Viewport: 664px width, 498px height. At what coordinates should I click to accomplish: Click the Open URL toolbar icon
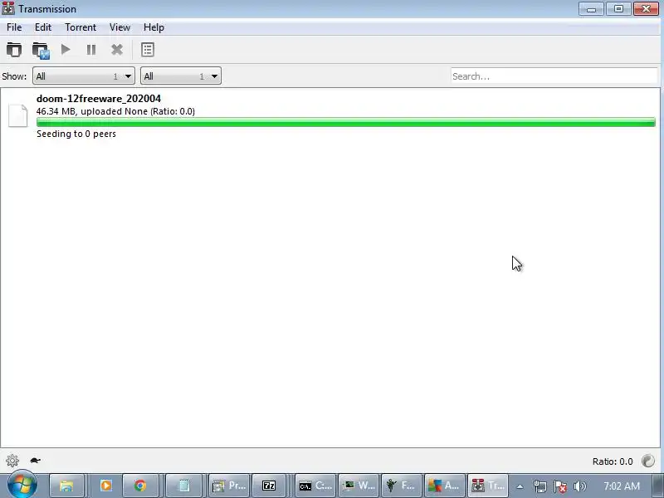(x=41, y=50)
